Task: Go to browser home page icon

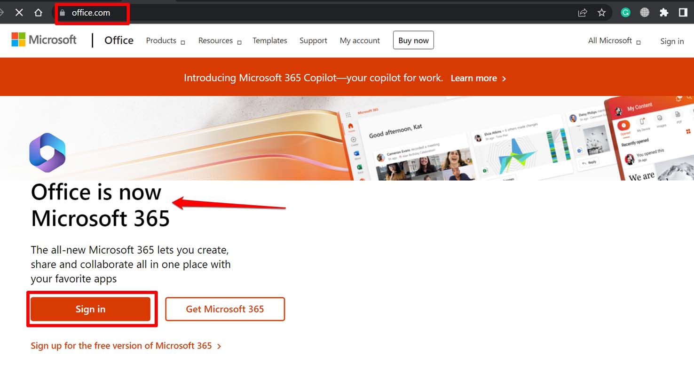Action: coord(39,13)
